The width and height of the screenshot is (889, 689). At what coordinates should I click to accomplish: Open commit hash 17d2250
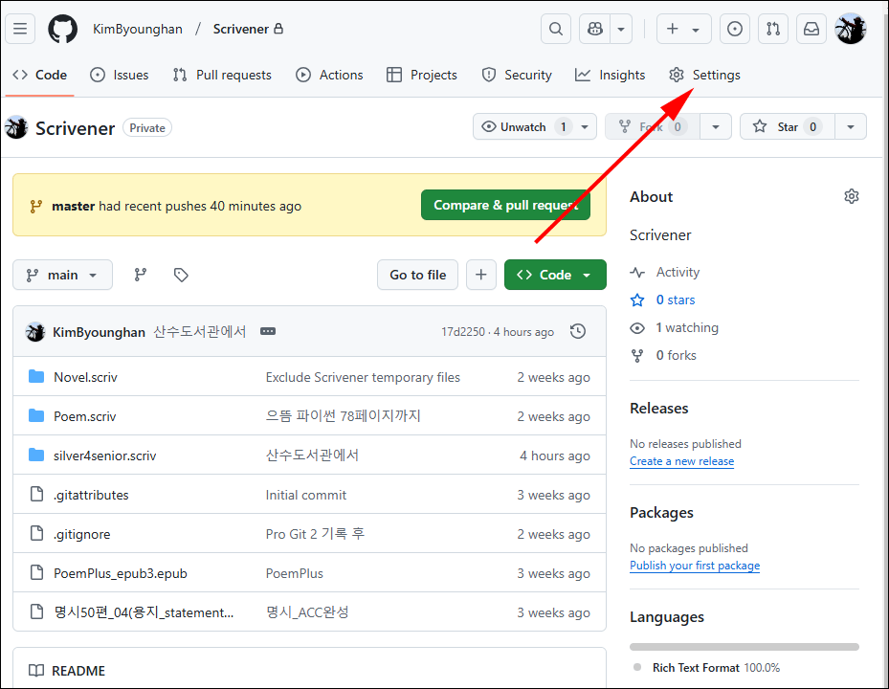tap(463, 332)
